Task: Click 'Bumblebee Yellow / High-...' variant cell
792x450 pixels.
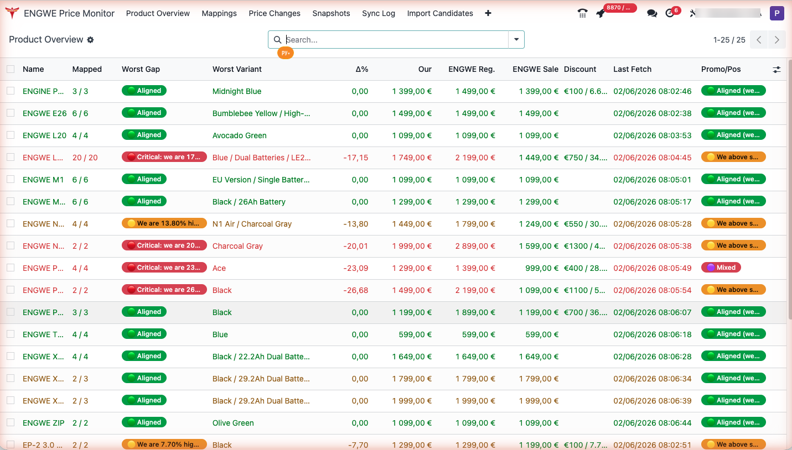Action: coord(261,113)
